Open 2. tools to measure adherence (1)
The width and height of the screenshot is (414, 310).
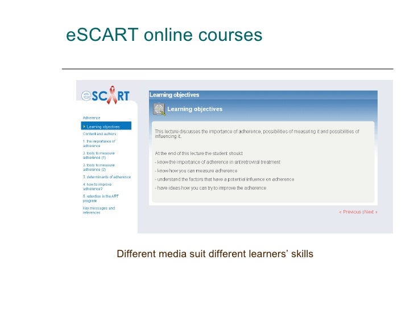pyautogui.click(x=98, y=155)
